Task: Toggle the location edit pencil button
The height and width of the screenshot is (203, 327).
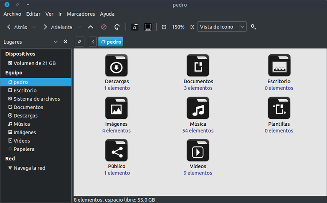Action: [79, 42]
